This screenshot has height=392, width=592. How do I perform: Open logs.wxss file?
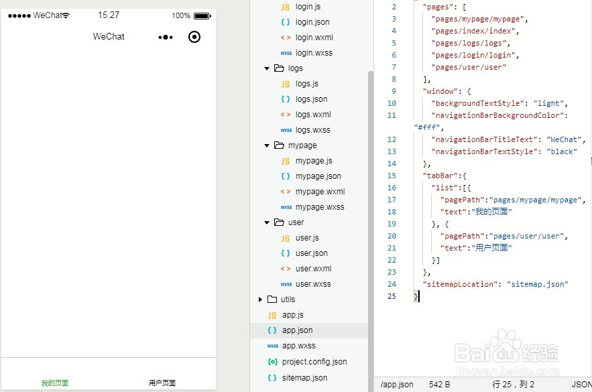pos(312,130)
